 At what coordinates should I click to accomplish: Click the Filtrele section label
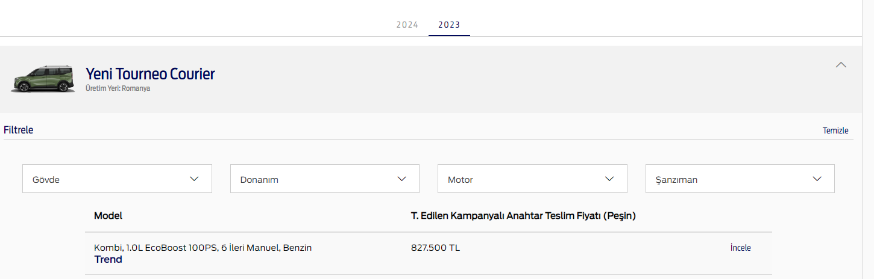18,130
